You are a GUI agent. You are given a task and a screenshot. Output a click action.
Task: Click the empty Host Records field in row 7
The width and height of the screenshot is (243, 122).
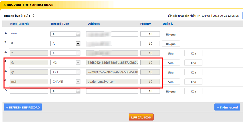click(x=29, y=91)
